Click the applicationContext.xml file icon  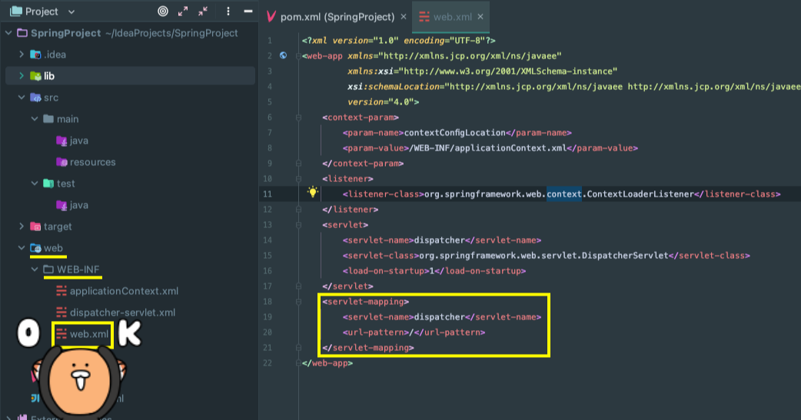[x=61, y=291]
